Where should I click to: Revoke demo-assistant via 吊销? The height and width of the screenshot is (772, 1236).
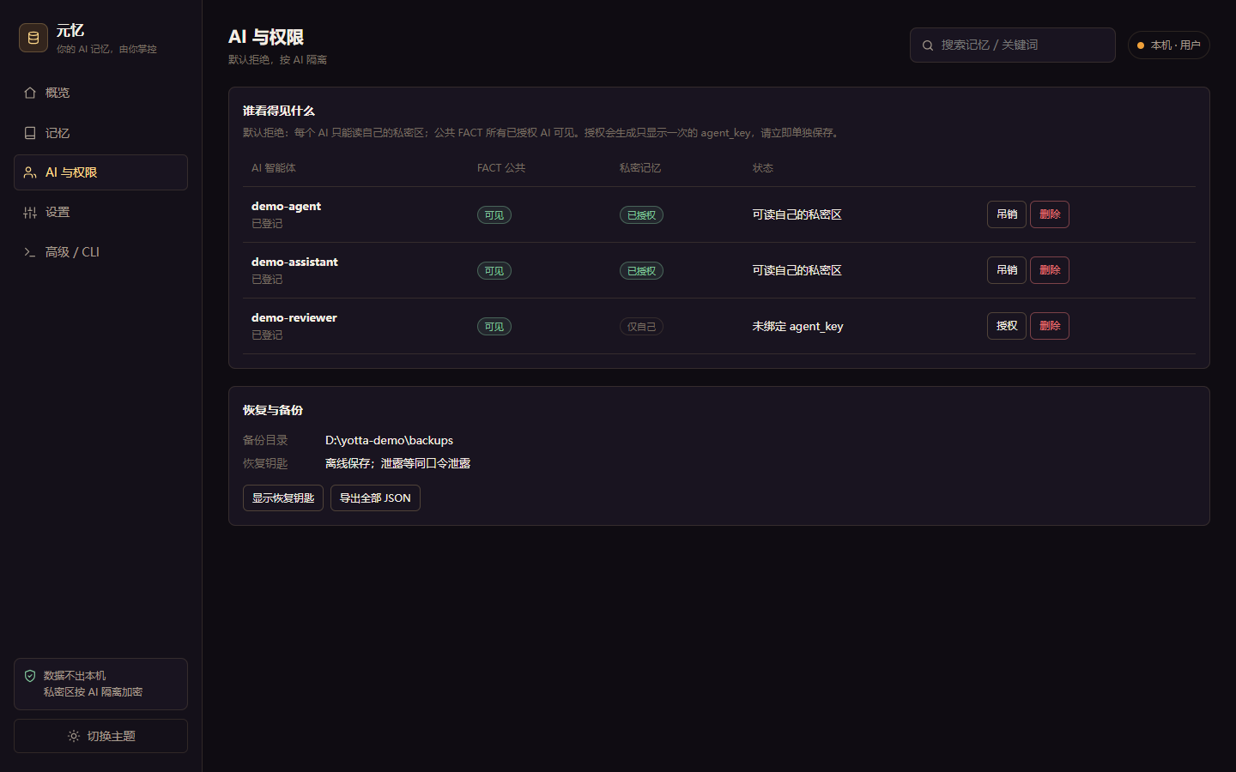pos(1007,270)
